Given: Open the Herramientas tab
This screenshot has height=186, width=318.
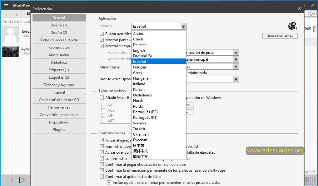Looking at the screenshot, I should pyautogui.click(x=59, y=107).
